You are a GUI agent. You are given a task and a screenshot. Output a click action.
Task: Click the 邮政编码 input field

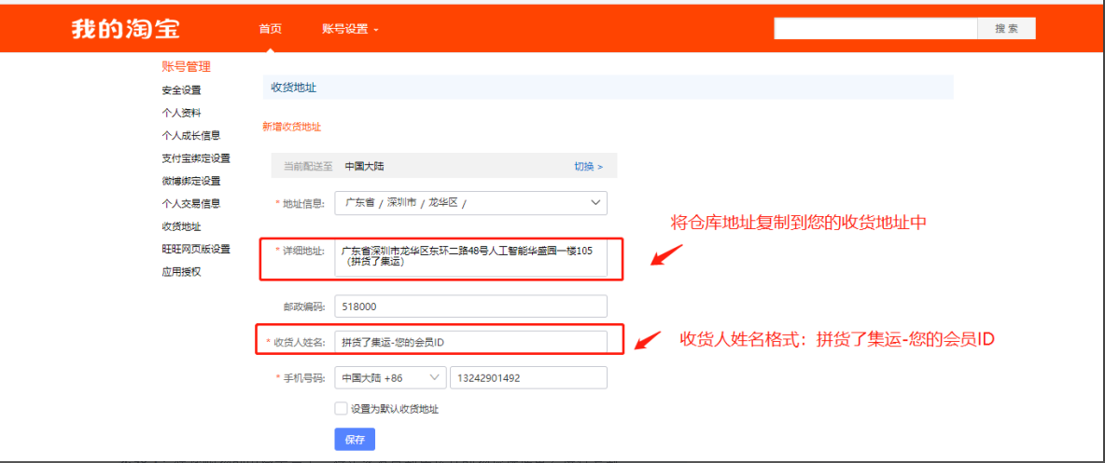click(x=470, y=306)
